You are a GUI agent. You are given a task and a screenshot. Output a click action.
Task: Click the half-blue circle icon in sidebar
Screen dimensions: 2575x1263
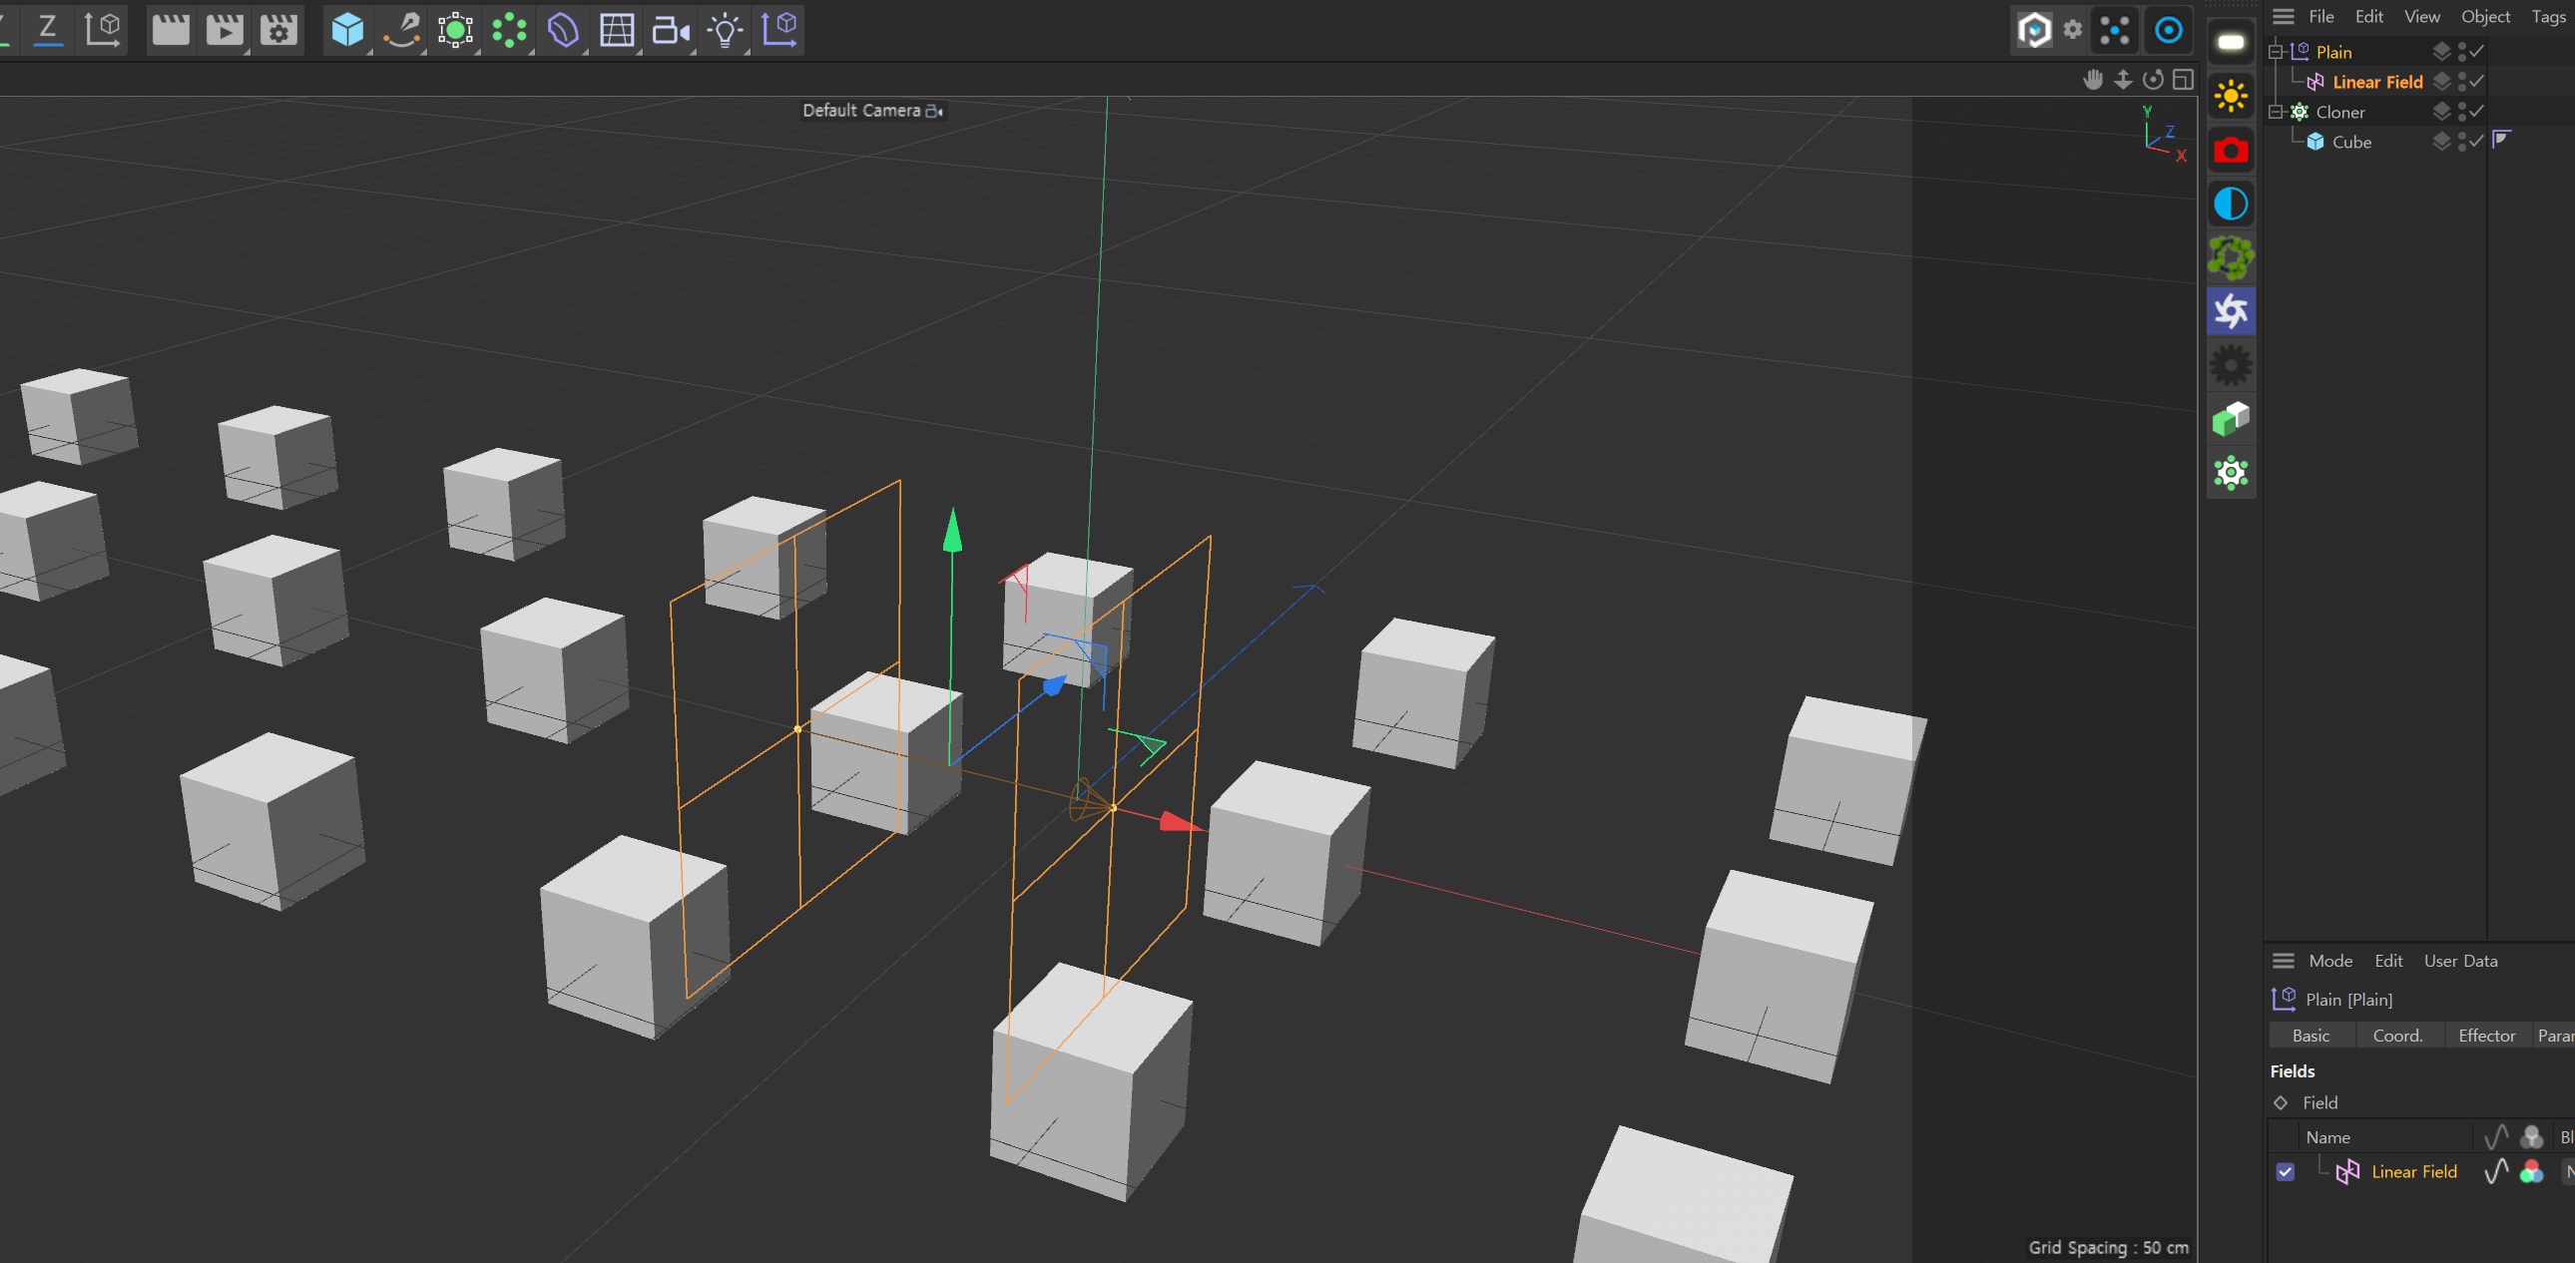coord(2231,204)
